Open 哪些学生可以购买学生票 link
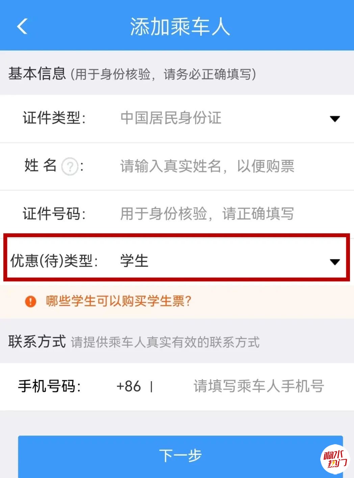354x478 pixels. pos(119,301)
